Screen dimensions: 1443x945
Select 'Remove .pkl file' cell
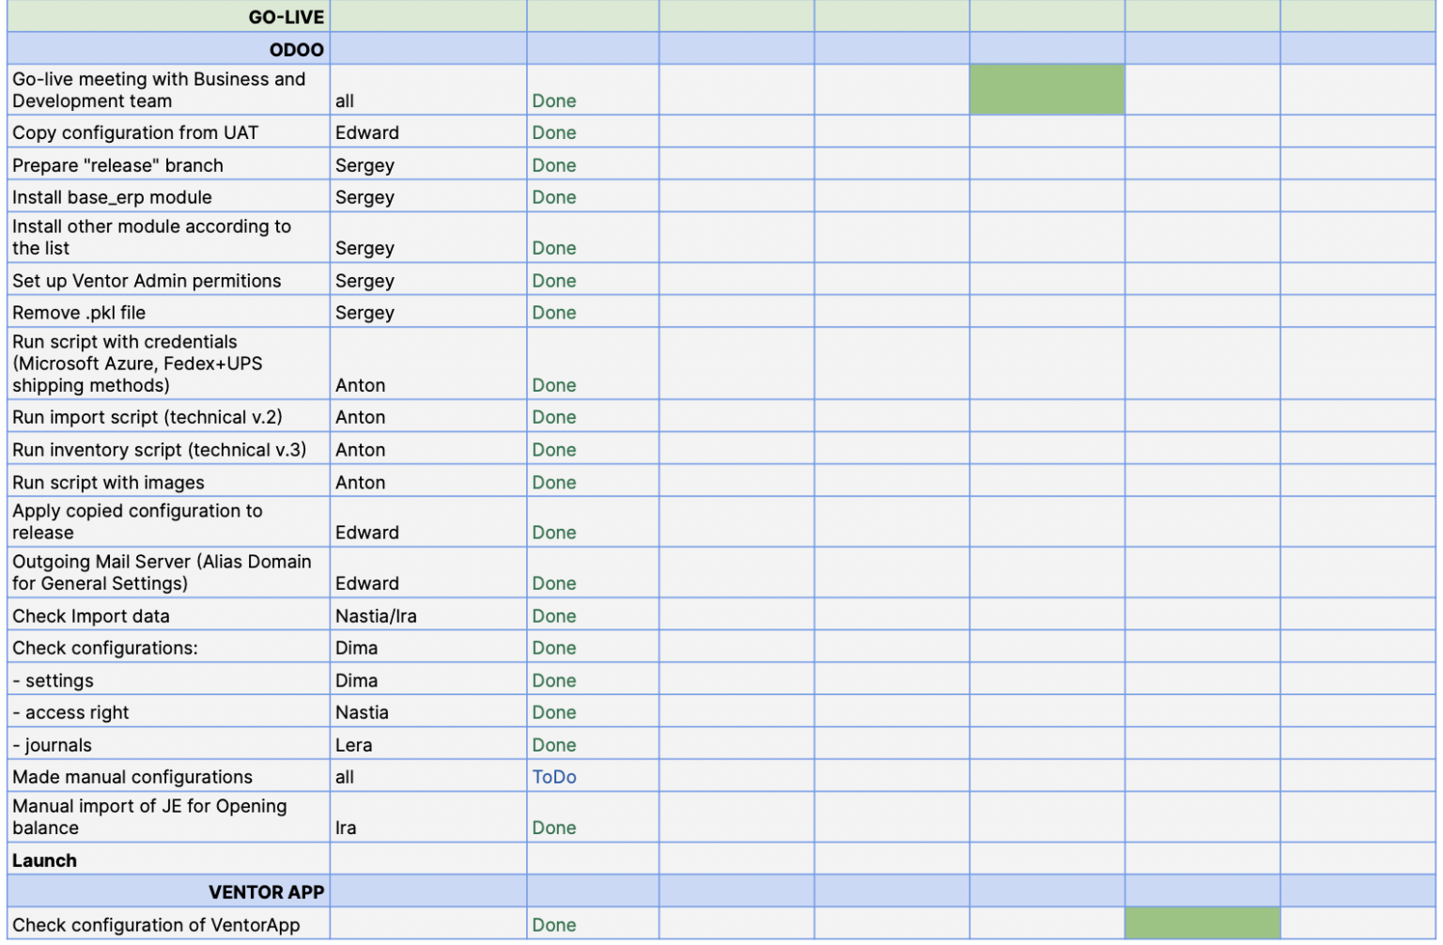(168, 312)
